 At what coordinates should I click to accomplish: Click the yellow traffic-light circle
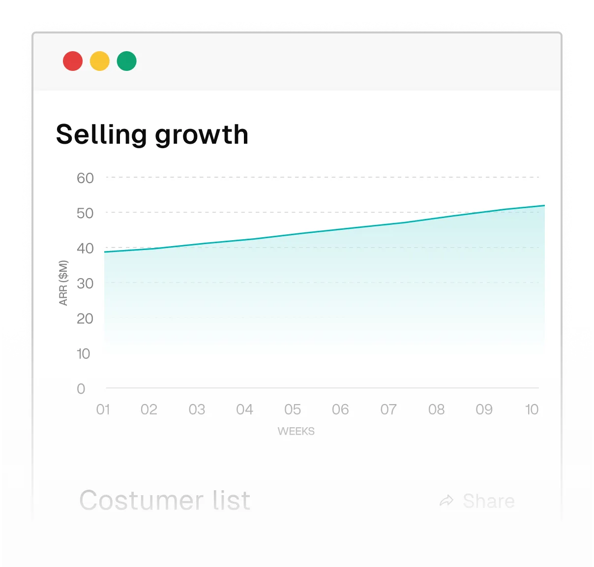pos(100,61)
